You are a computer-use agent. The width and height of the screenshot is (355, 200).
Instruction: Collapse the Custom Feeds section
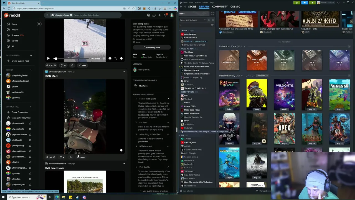(x=31, y=55)
